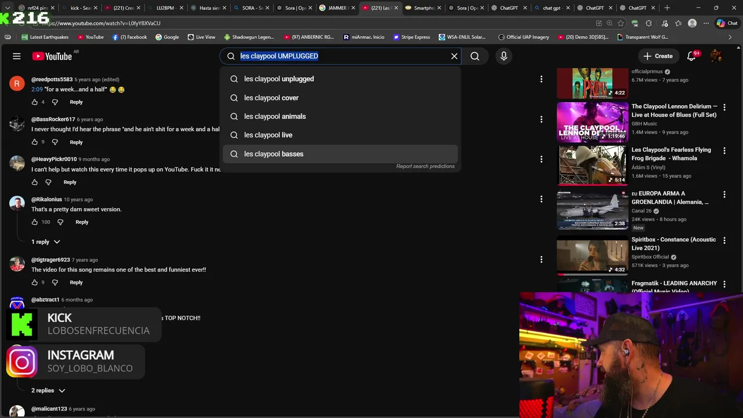Choose suggestion 'les claypool animals'
Image resolution: width=743 pixels, height=418 pixels.
(340, 116)
